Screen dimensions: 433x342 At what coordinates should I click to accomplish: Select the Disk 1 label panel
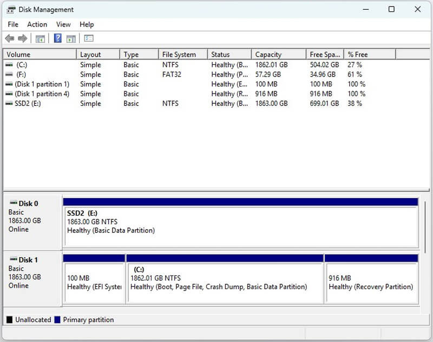click(x=32, y=279)
